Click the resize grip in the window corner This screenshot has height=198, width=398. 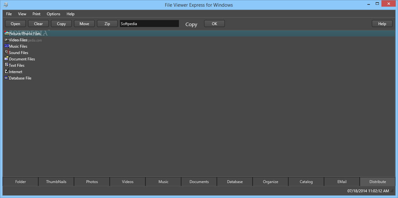[393, 191]
